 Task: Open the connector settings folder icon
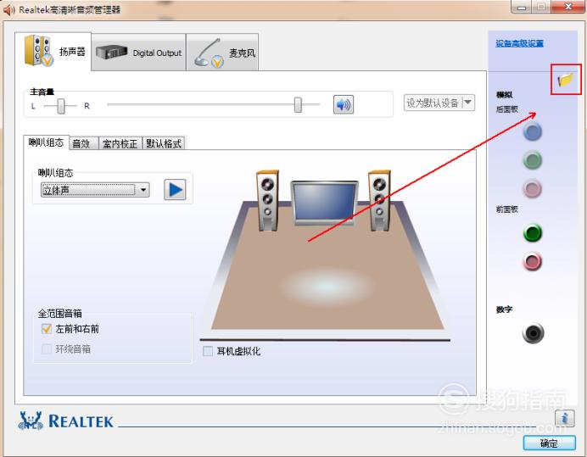click(x=565, y=80)
